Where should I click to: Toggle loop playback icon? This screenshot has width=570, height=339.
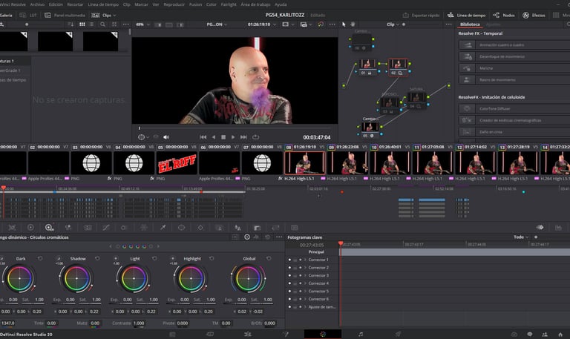coord(255,137)
